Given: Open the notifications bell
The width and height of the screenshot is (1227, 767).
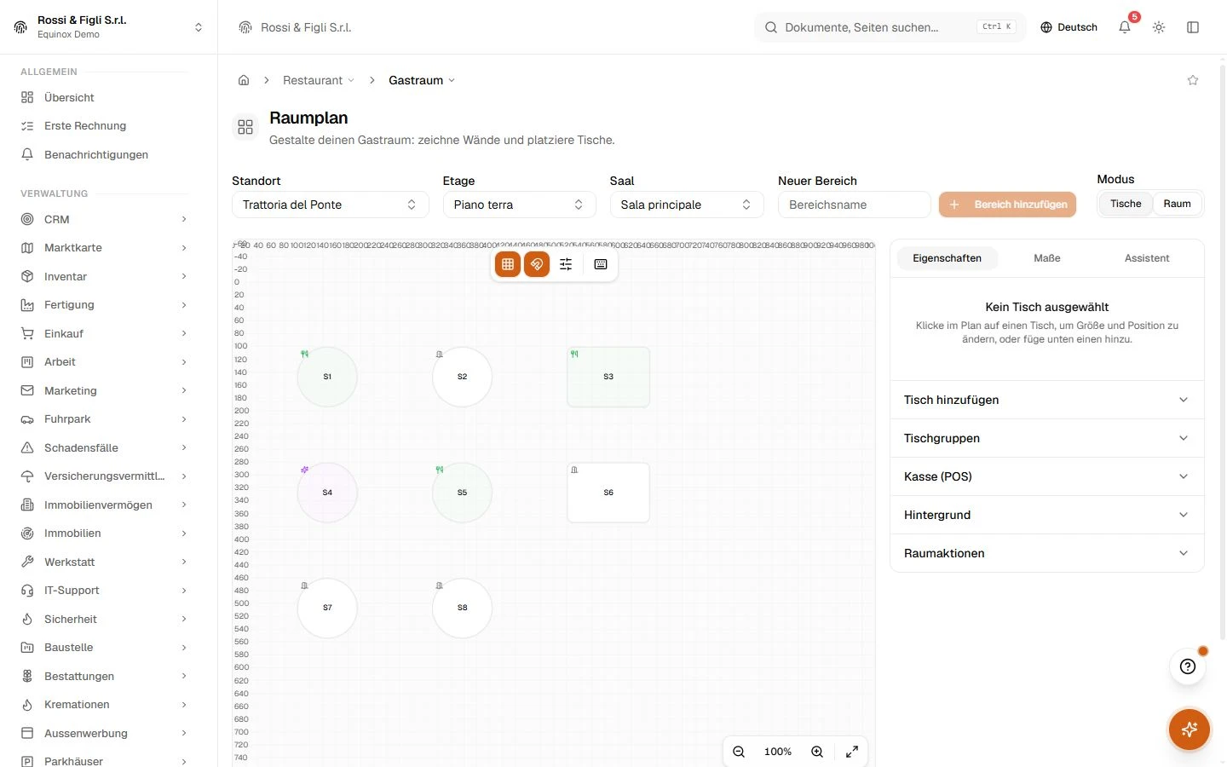Looking at the screenshot, I should pos(1125,27).
